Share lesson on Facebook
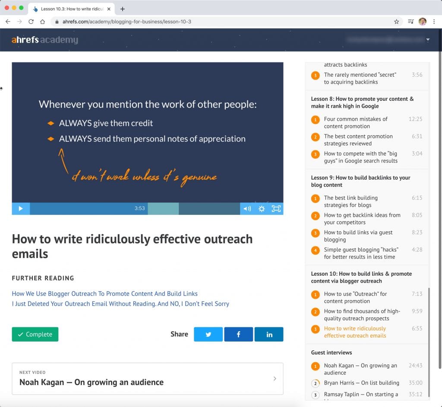Screen dimensions: 442x407 (238, 334)
